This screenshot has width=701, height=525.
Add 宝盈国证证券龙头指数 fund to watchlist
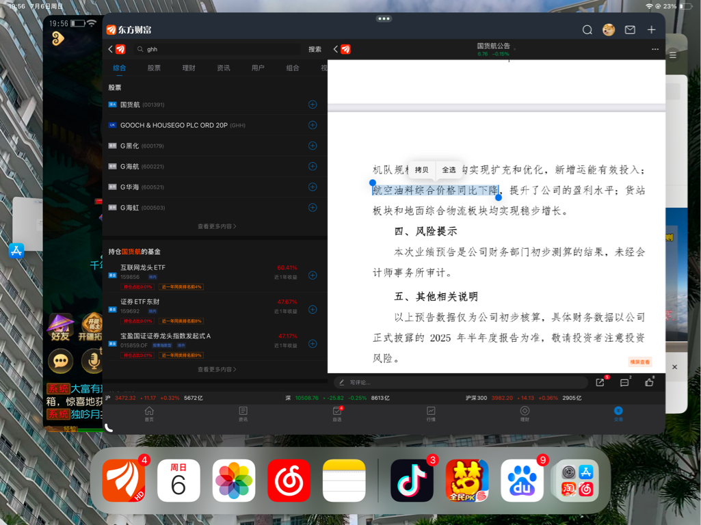click(313, 344)
